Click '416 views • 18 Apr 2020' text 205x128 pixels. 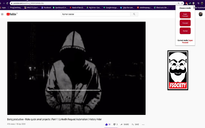[16, 124]
